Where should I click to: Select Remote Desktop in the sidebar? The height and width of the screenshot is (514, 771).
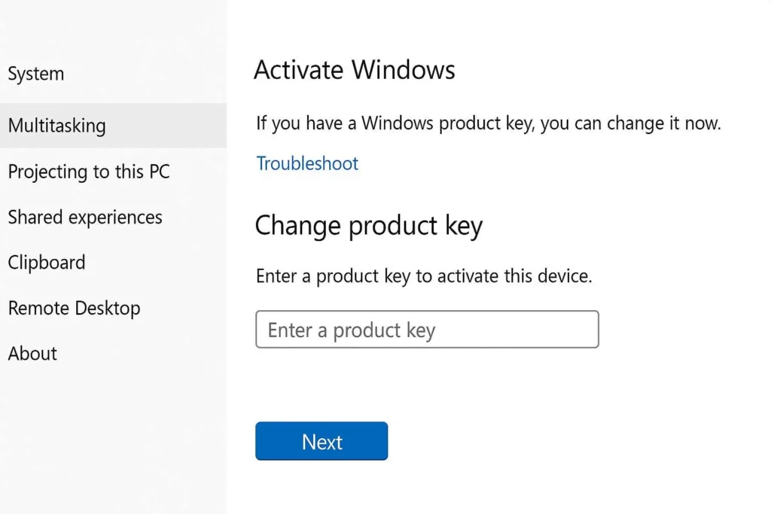[x=74, y=308]
